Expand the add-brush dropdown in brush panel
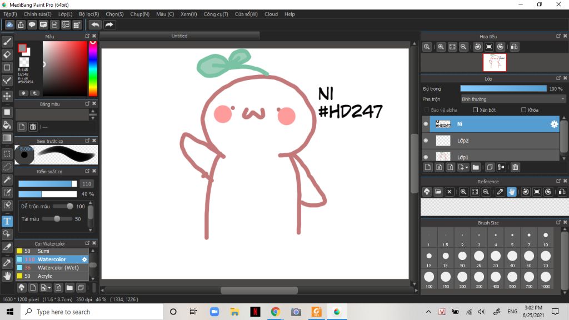 (x=49, y=288)
